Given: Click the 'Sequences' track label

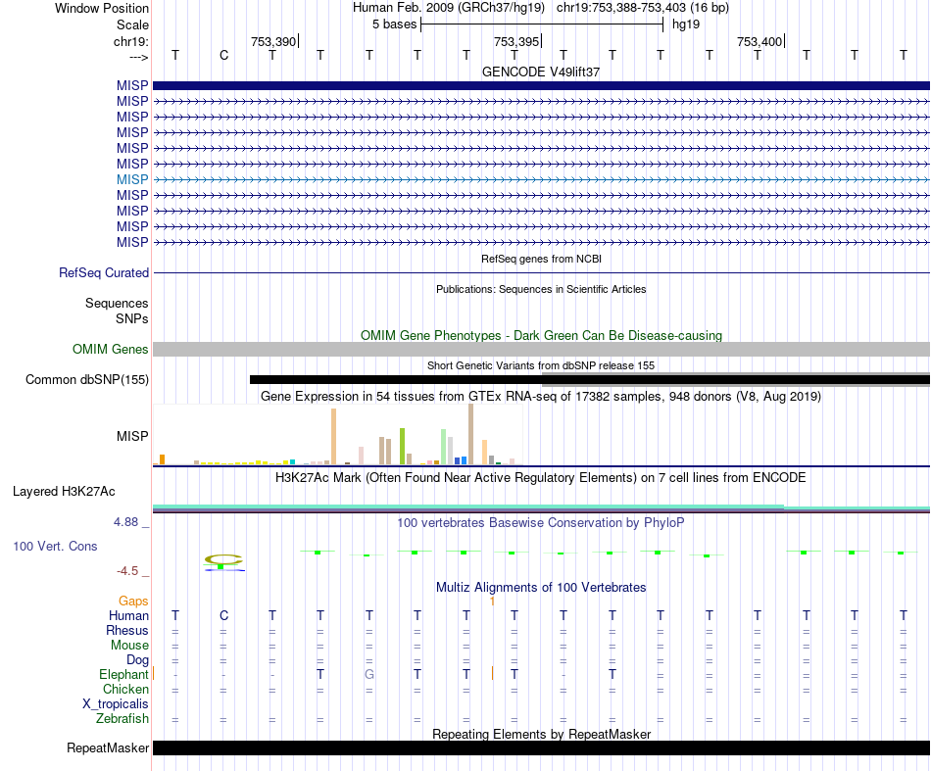Looking at the screenshot, I should point(117,304).
